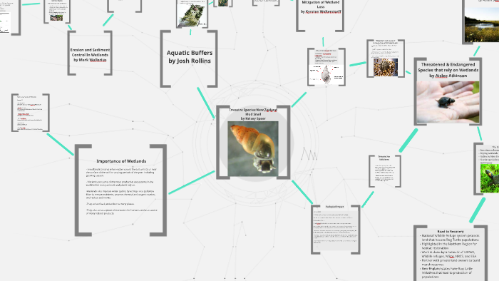Screen dimensions: 499x281
Task: Open the frame with the snail shell diagram
Action: 326,67
